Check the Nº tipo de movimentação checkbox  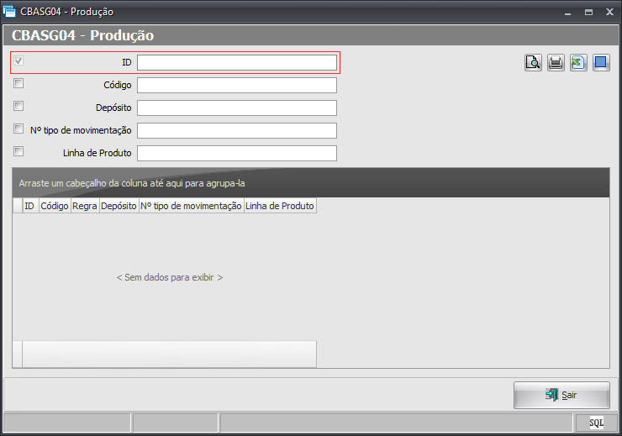click(18, 129)
